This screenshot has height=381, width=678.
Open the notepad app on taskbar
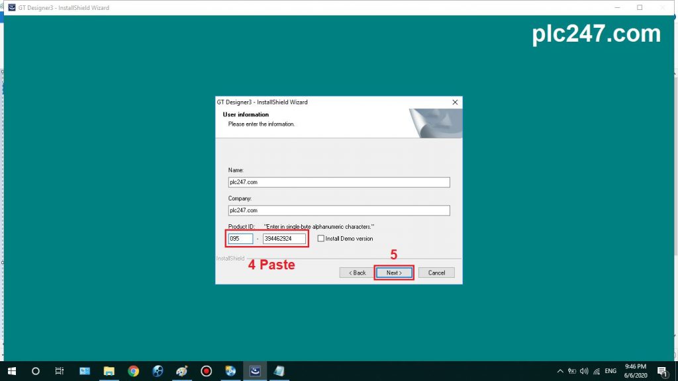279,371
